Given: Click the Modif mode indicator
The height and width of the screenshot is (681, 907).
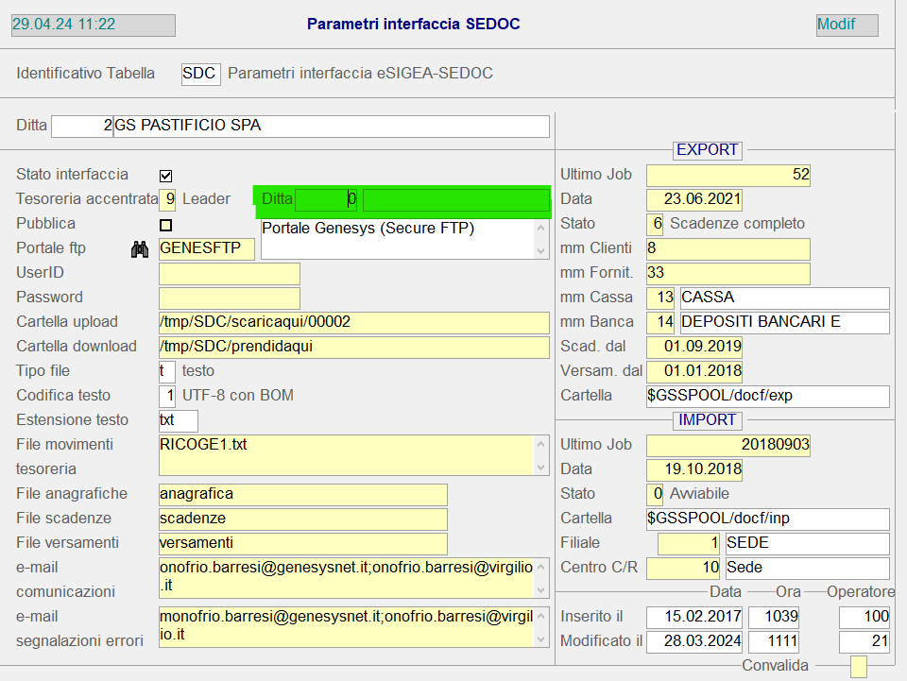Looking at the screenshot, I should point(847,25).
